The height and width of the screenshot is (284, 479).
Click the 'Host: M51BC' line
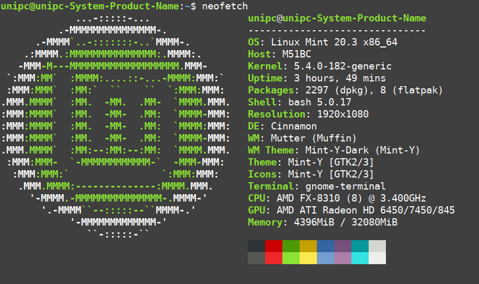(280, 54)
